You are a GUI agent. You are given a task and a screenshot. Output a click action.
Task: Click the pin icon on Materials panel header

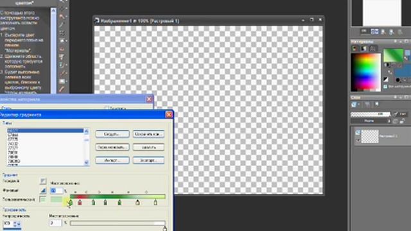pyautogui.click(x=396, y=41)
